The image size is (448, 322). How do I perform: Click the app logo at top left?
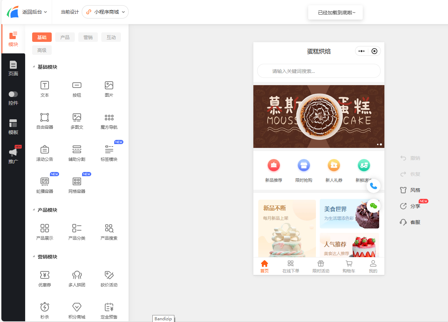13,12
